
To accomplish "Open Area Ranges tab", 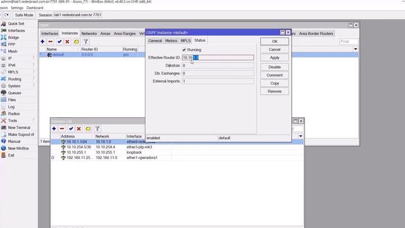I will [125, 34].
